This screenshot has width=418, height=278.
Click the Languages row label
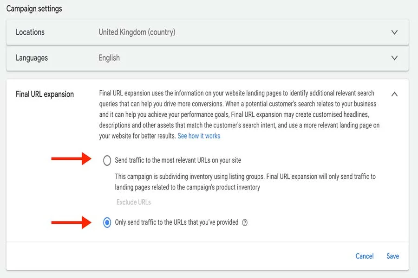[x=32, y=58]
